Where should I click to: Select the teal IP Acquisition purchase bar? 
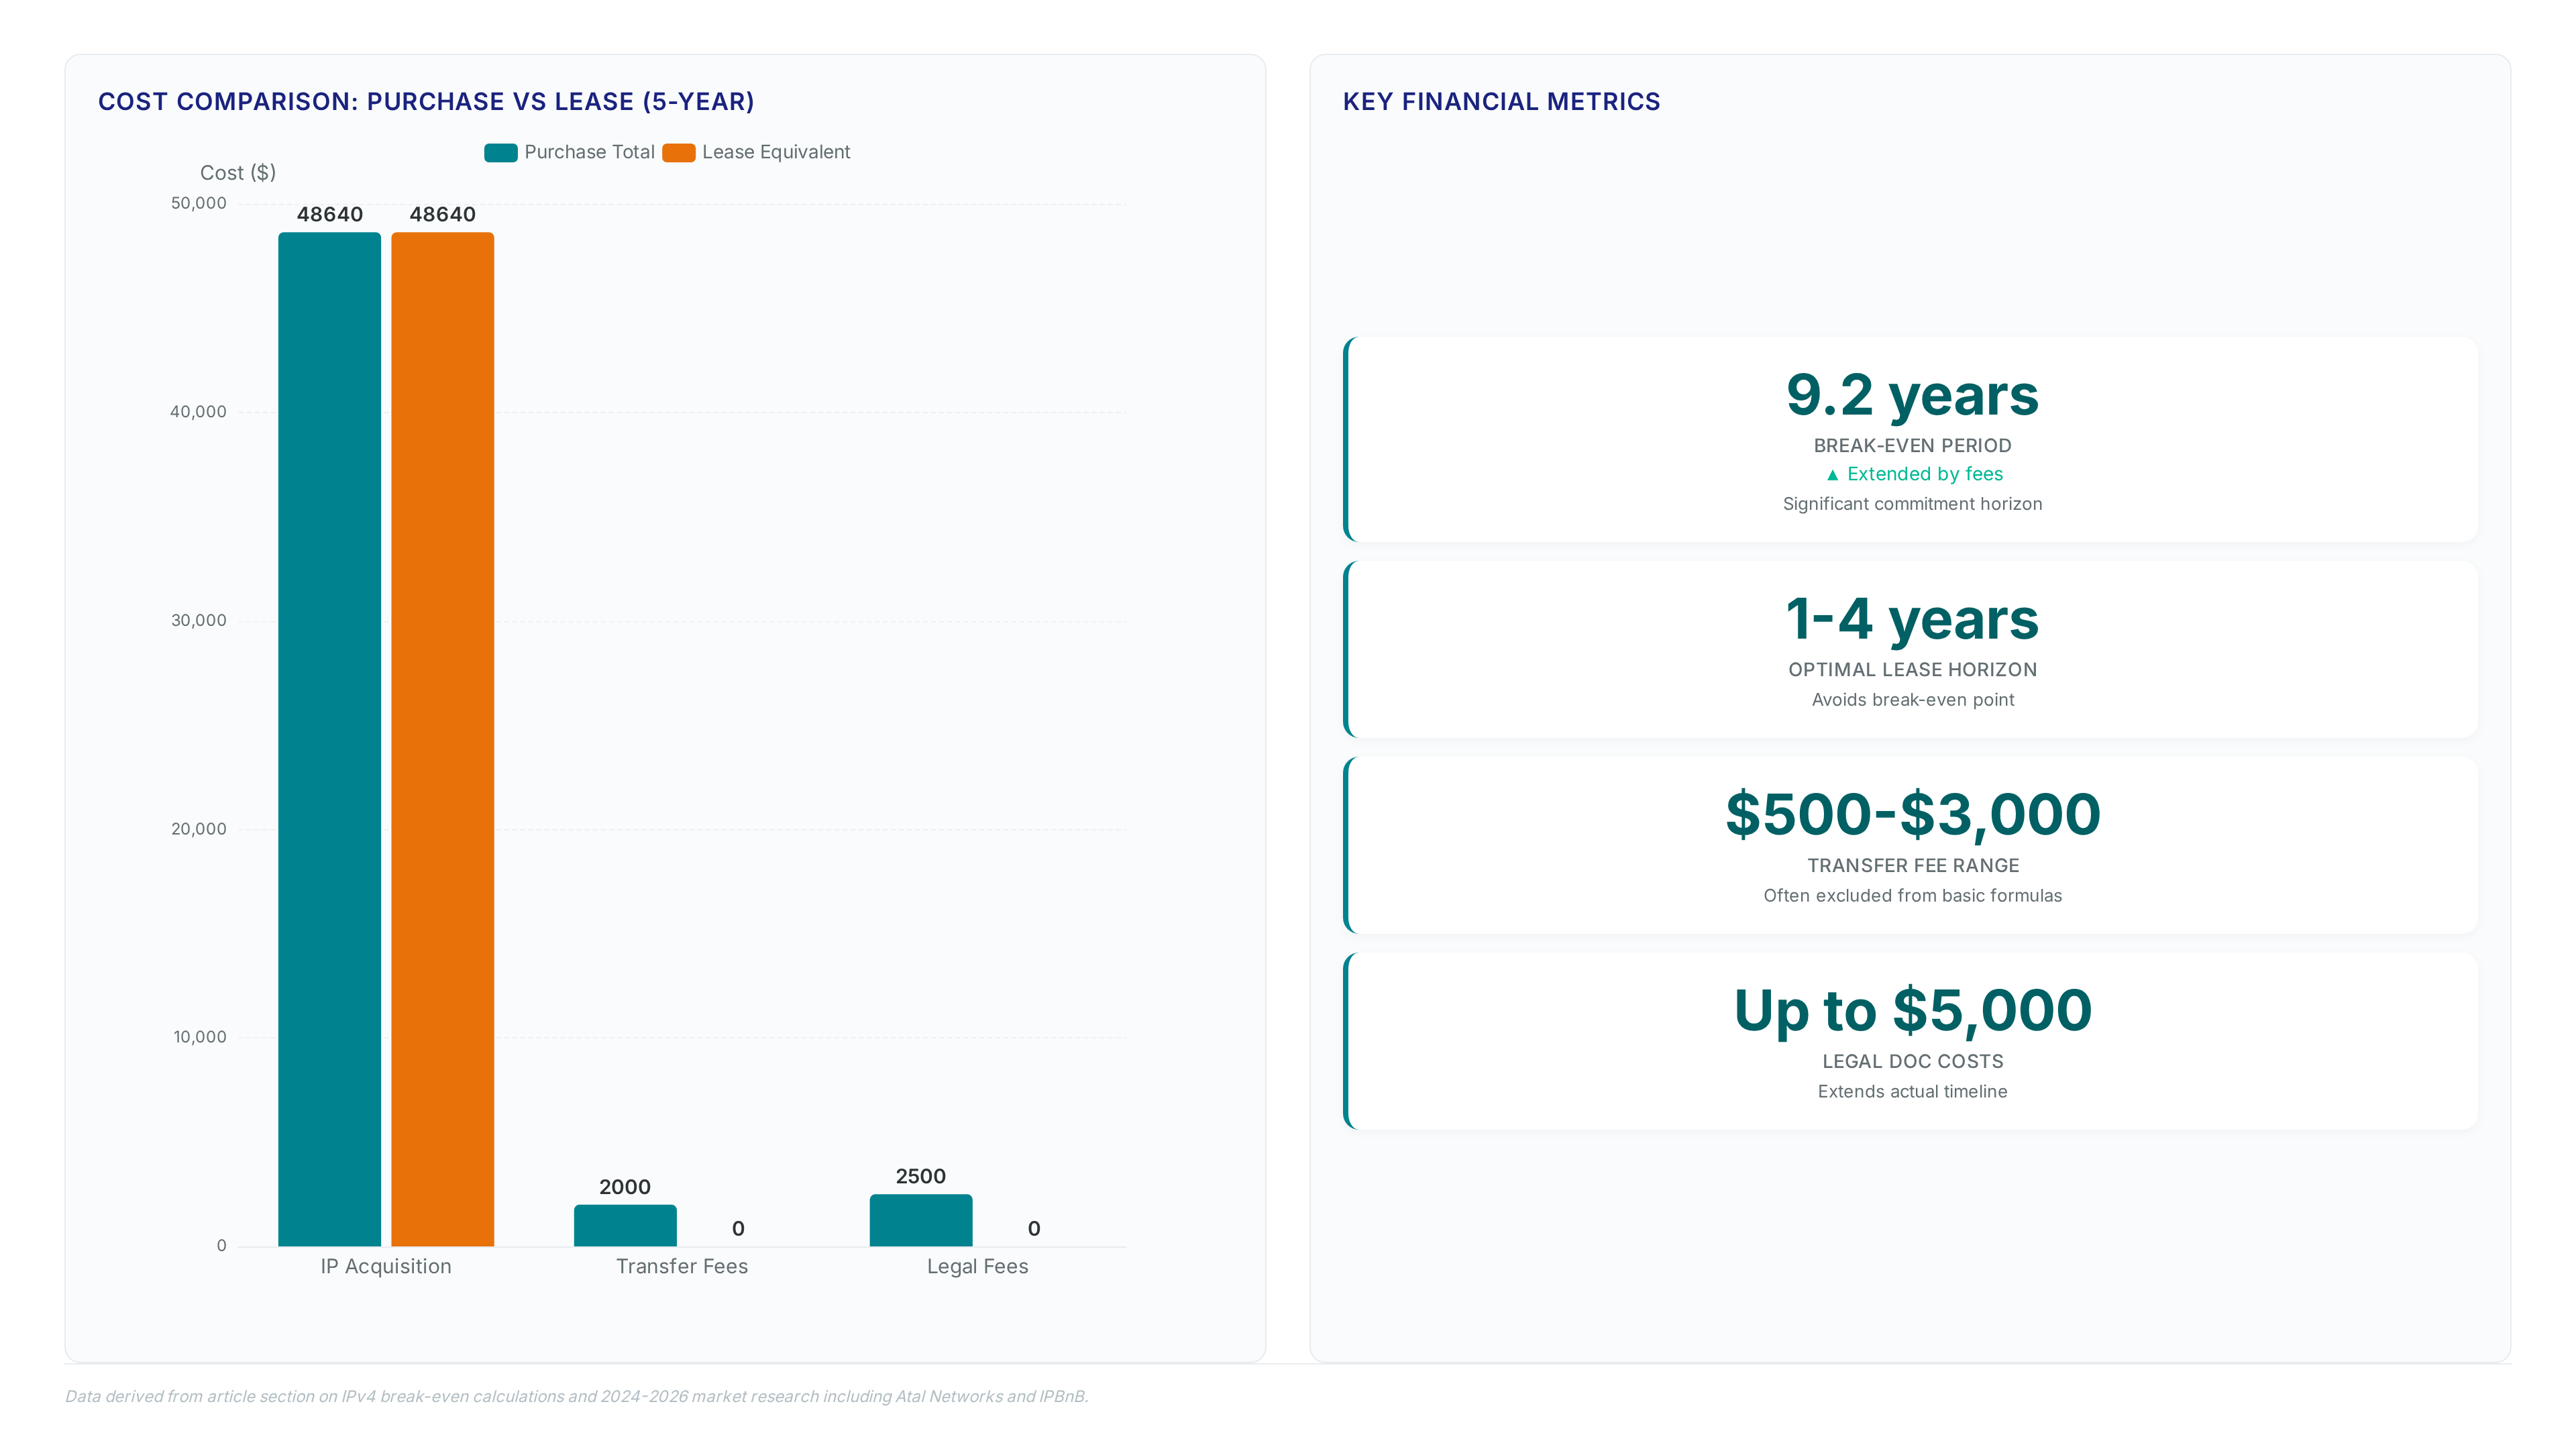tap(329, 739)
